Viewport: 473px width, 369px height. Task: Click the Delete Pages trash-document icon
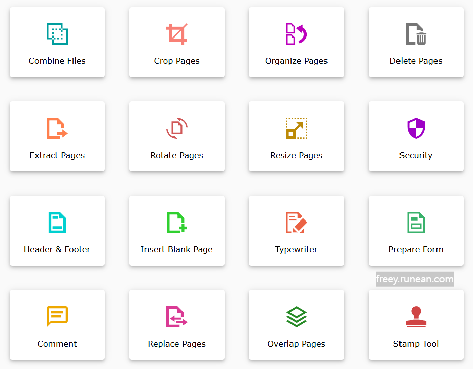pyautogui.click(x=416, y=33)
